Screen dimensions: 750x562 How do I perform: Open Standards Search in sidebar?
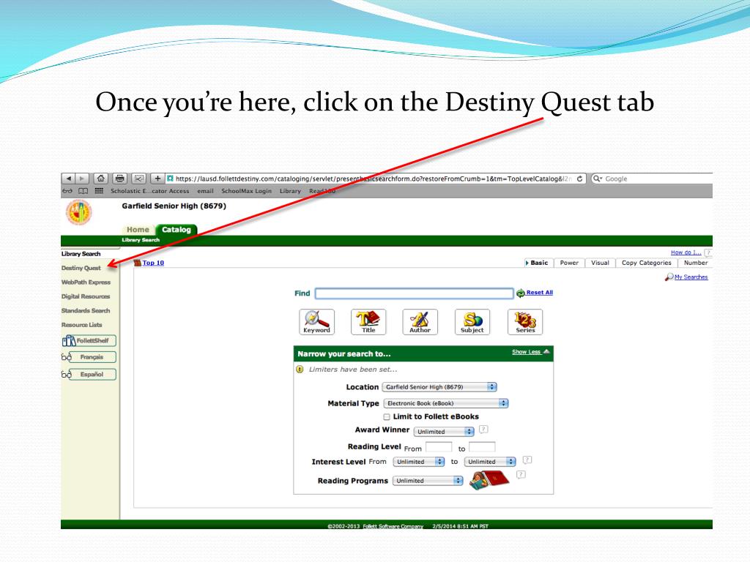point(86,310)
